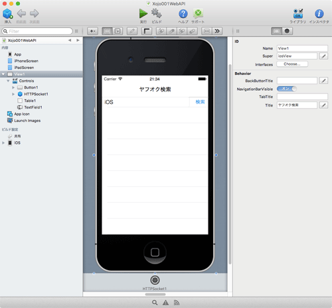Image resolution: width=332 pixels, height=308 pixels.
Task: Click the layout editor vertical scrollbar
Action: tap(230, 164)
